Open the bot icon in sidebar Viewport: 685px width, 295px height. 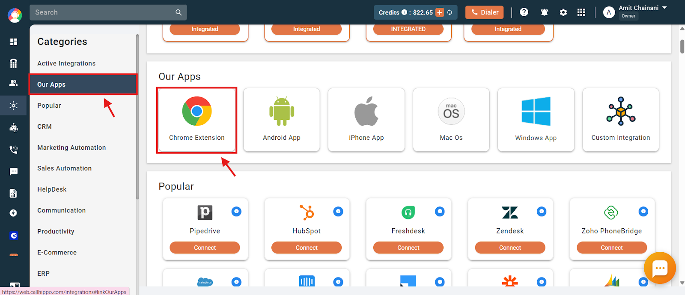(x=14, y=127)
